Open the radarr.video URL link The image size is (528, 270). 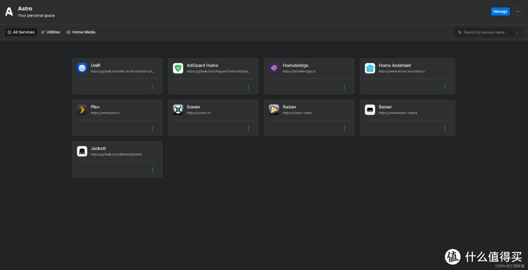[297, 113]
